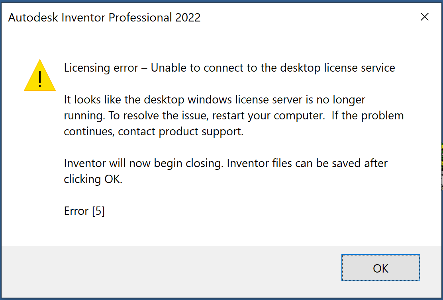
Task: Click the word "Error" above the footer
Action: pos(76,211)
